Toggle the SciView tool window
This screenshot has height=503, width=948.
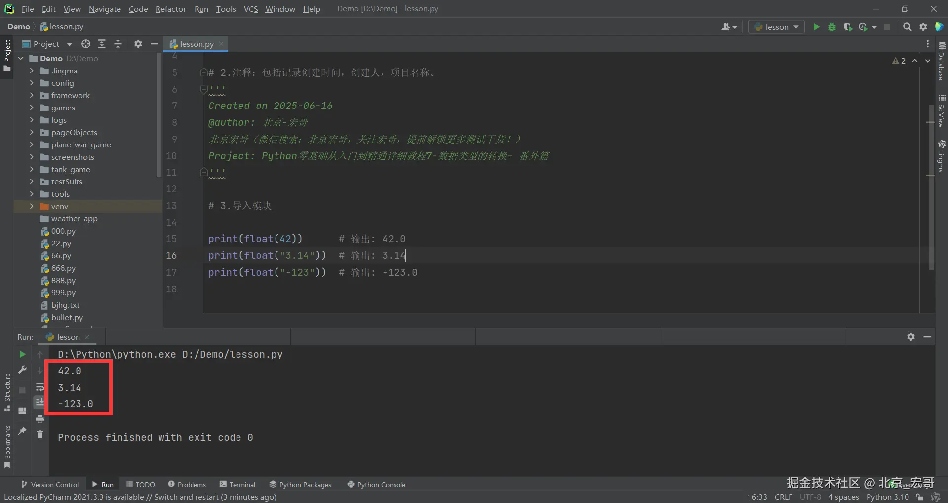(942, 110)
